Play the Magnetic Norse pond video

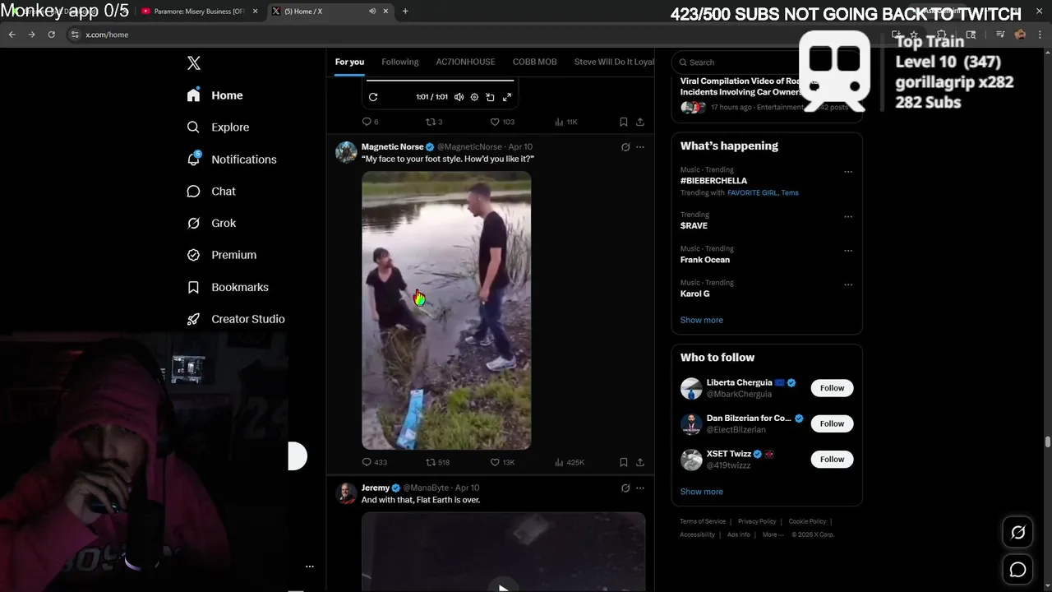(x=446, y=310)
